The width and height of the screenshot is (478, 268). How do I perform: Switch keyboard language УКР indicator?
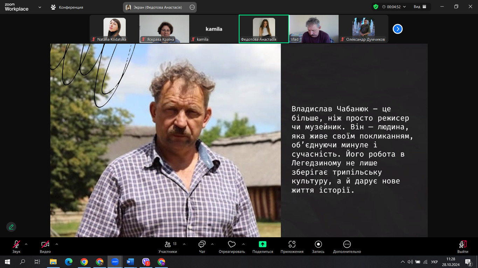coord(434,262)
